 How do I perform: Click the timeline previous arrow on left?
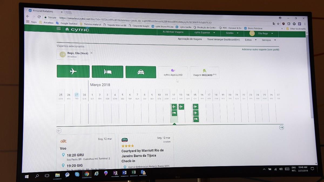[x=59, y=131]
